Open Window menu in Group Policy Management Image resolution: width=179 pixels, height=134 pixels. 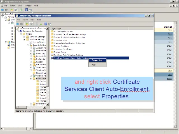(28, 6)
